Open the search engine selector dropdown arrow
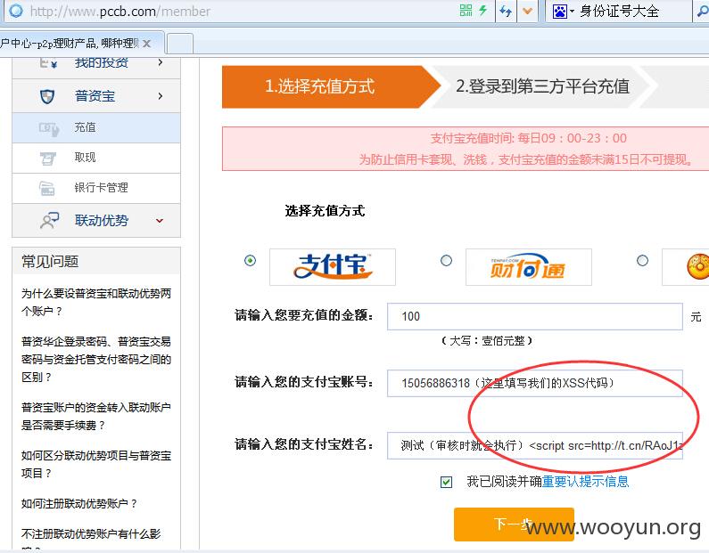This screenshot has width=709, height=553. 572,12
